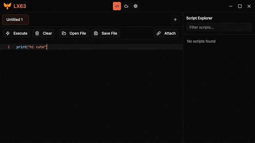The width and height of the screenshot is (255, 143).
Task: Open the cloud scripts view icon
Action: [x=126, y=6]
